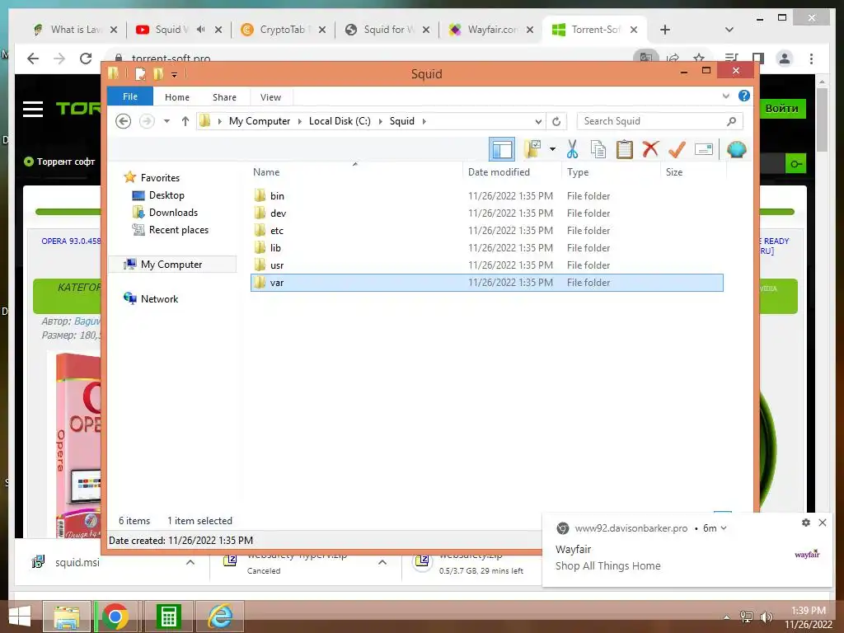Click the Paste clipboard icon
Viewport: 844px width, 633px height.
pyautogui.click(x=625, y=149)
